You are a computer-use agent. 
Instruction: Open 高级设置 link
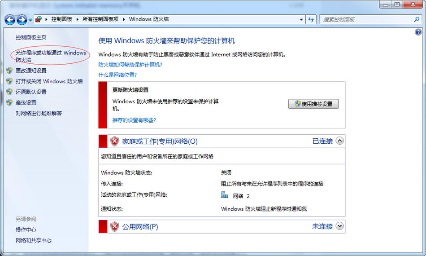pos(26,102)
